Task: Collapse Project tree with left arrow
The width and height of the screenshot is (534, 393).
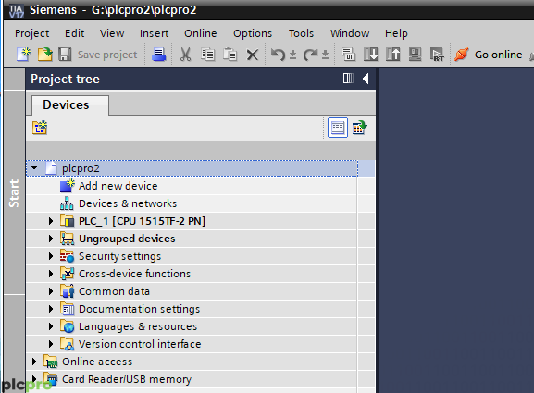Action: (366, 79)
